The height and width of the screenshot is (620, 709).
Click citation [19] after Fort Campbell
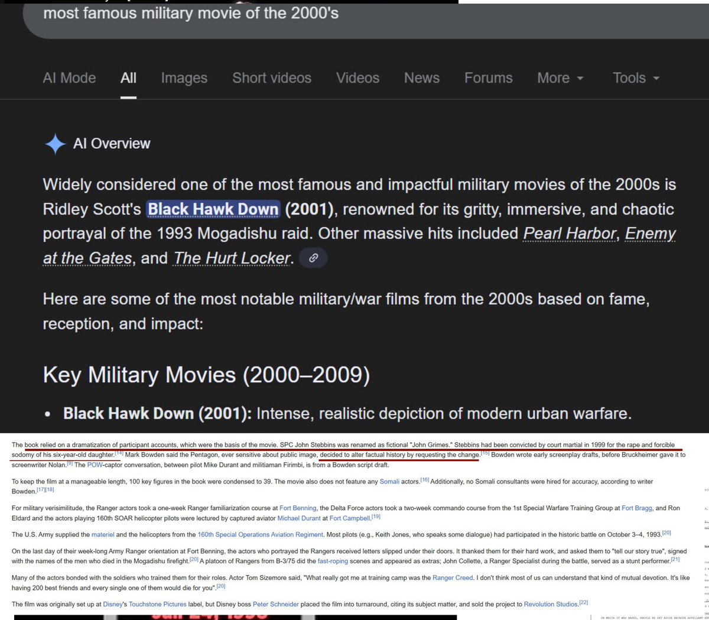[x=376, y=517]
